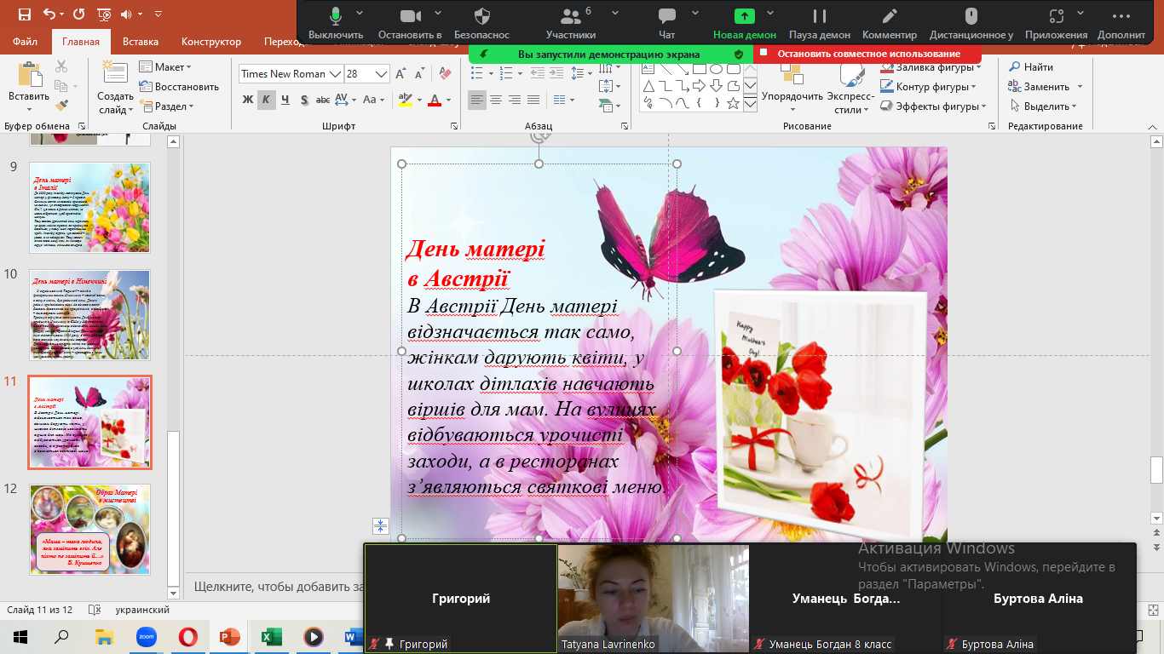Pause the Zoom screen share
1164x654 pixels.
tap(820, 23)
